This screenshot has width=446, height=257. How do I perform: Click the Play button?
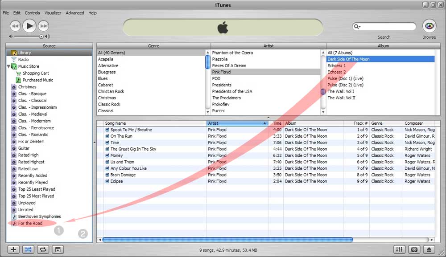point(29,26)
